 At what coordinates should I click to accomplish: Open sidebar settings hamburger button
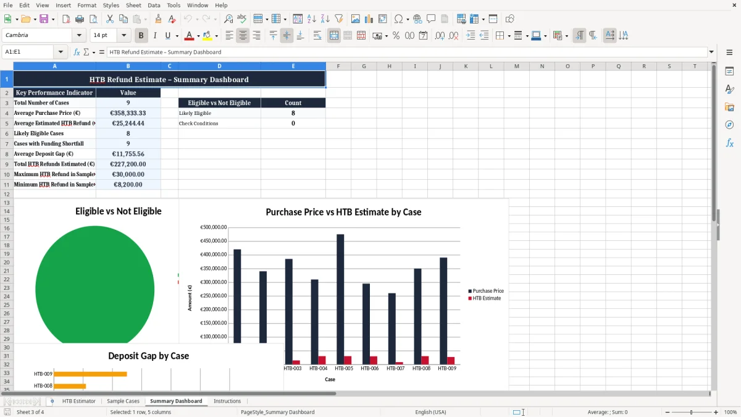pos(729,53)
